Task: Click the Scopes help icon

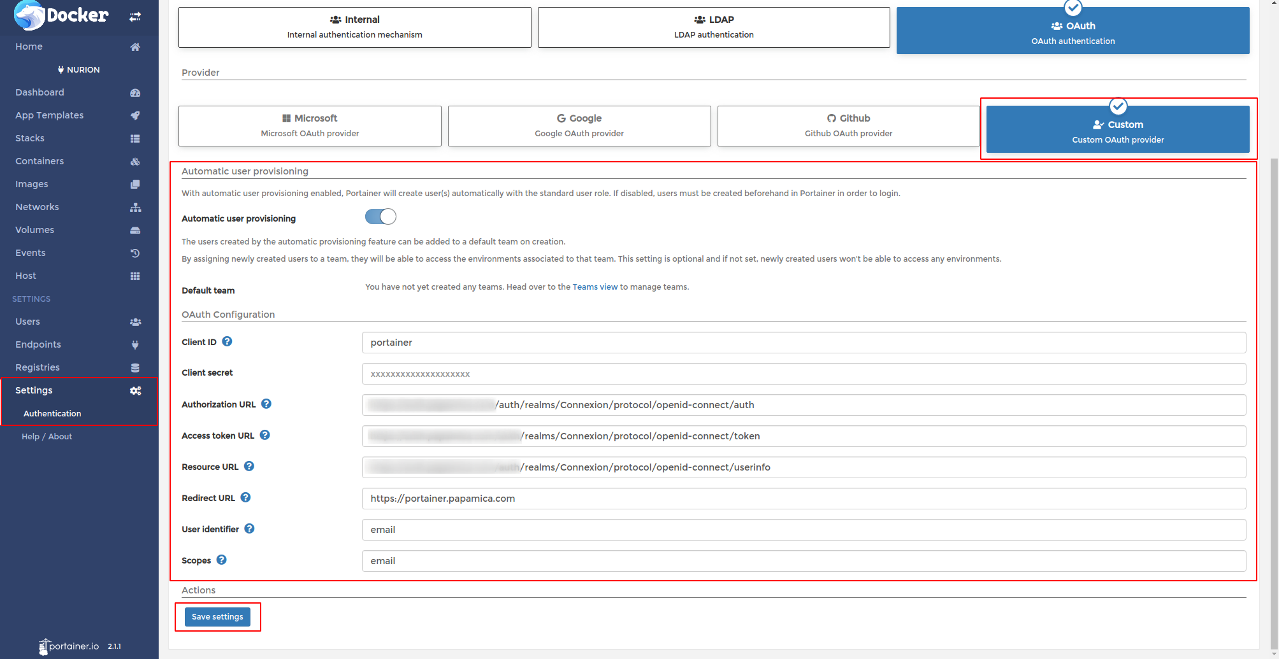Action: (x=221, y=560)
